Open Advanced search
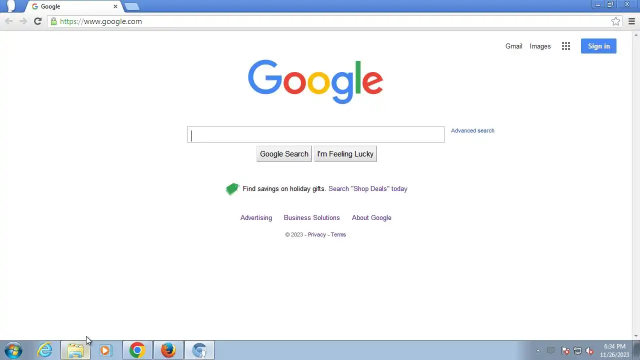Screen dimensions: 640x360 click(472, 130)
